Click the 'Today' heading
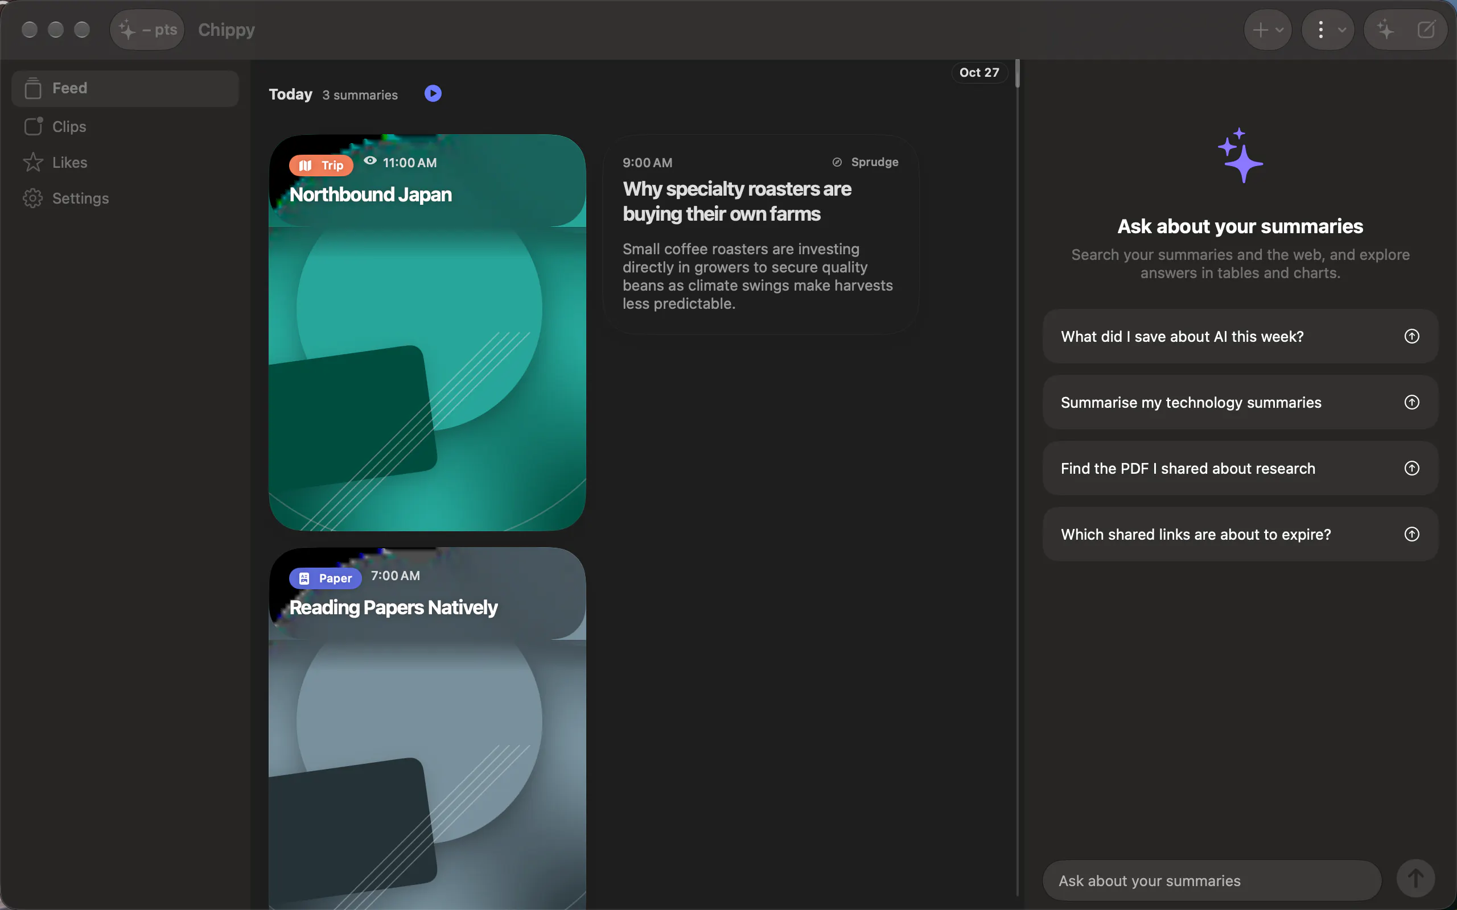The height and width of the screenshot is (910, 1457). [290, 94]
